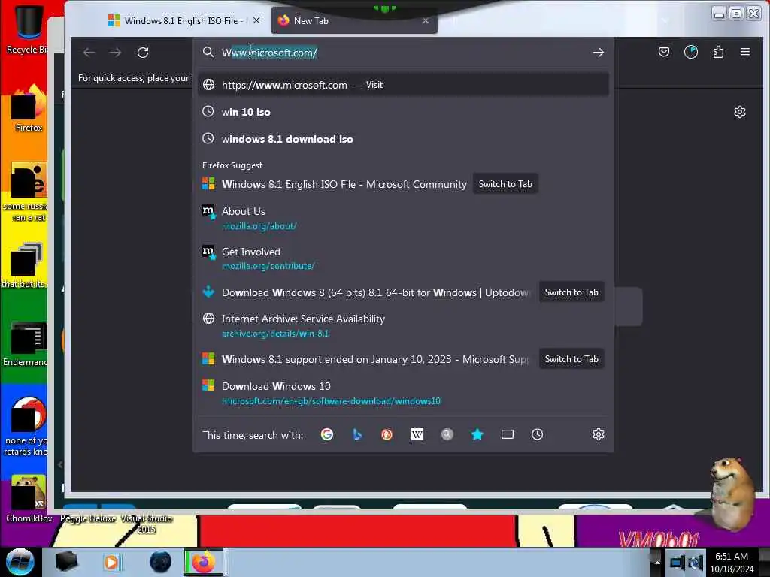Open the black box taskbar icon
The height and width of the screenshot is (577, 770).
click(66, 562)
